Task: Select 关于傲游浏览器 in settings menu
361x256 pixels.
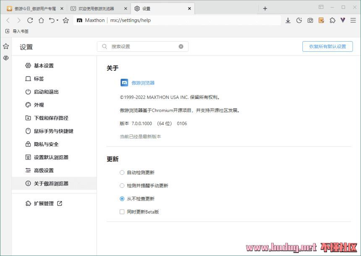Action: [x=54, y=184]
